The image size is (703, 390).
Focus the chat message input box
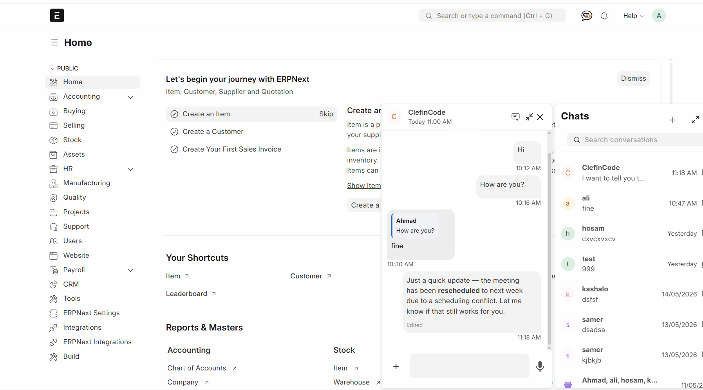pyautogui.click(x=469, y=366)
